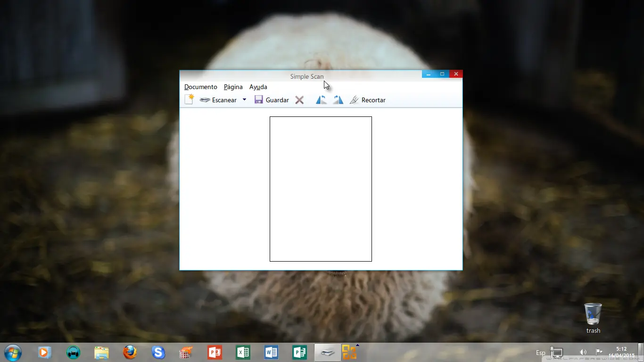Open the Start menu orb
Image resolution: width=644 pixels, height=362 pixels.
pos(13,353)
